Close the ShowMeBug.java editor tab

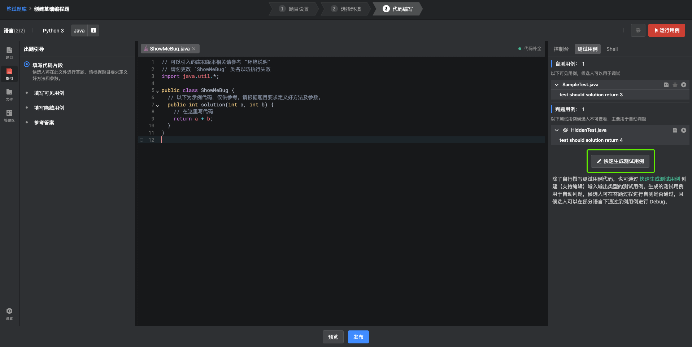click(194, 49)
